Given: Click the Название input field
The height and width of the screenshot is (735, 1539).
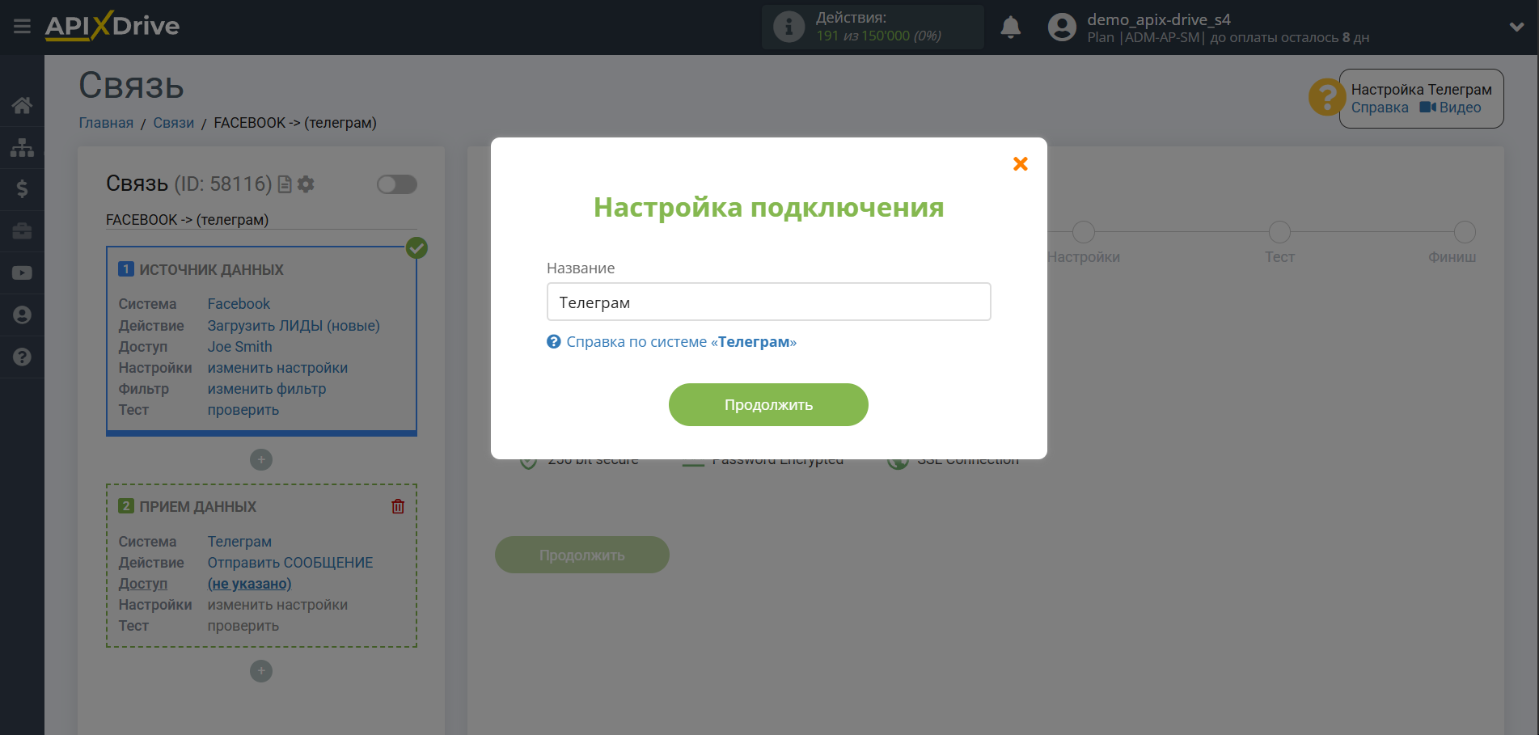Looking at the screenshot, I should point(767,302).
